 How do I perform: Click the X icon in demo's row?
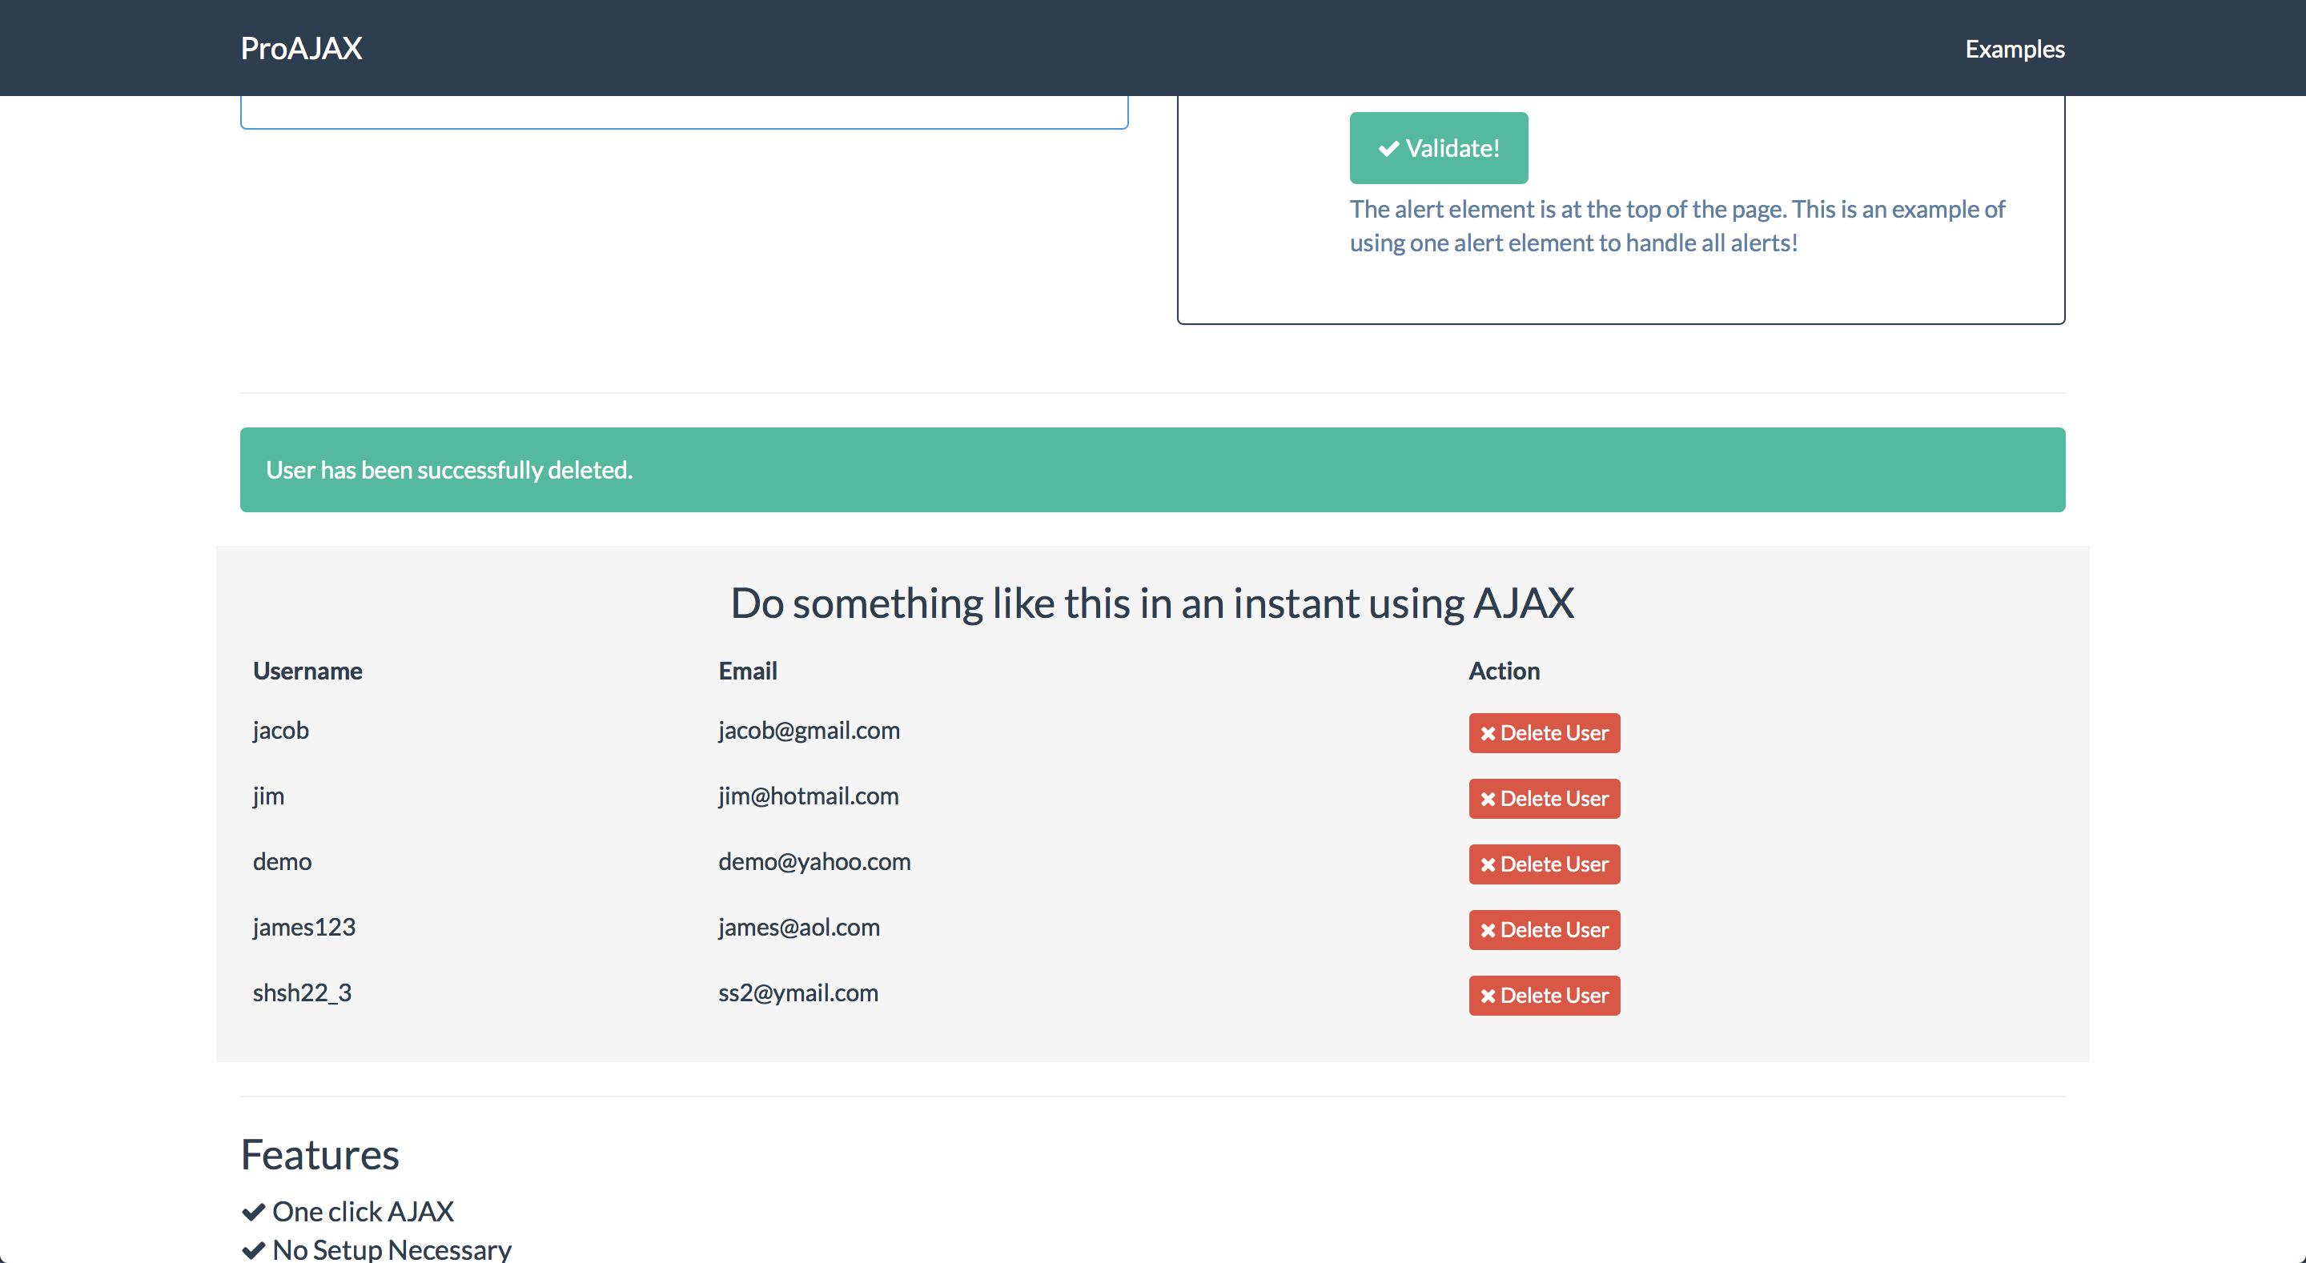[x=1488, y=864]
